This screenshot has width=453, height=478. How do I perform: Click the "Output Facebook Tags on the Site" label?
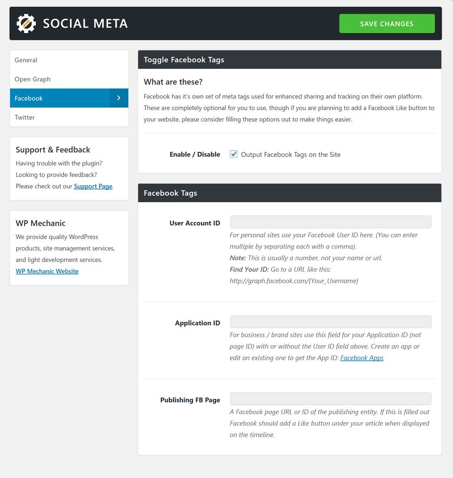(x=290, y=154)
